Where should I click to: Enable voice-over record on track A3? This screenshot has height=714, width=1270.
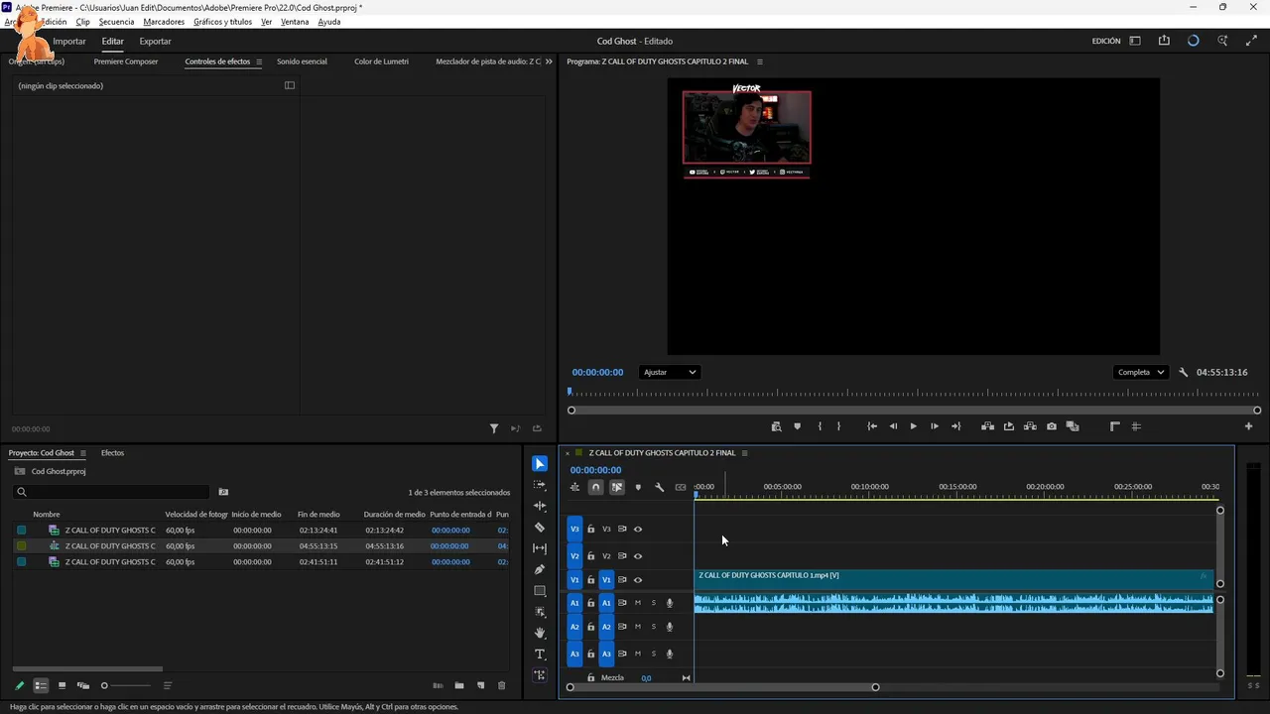click(670, 654)
